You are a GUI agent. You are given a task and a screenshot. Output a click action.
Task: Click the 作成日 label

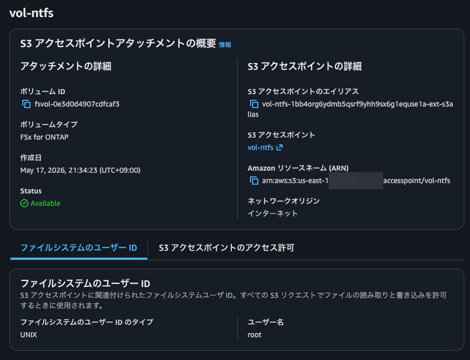tap(31, 158)
